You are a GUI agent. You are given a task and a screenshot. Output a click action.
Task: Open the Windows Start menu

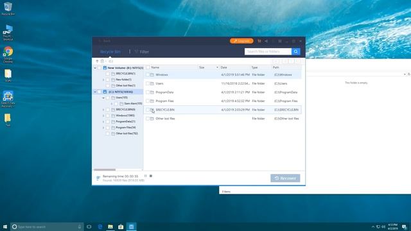pos(5,227)
